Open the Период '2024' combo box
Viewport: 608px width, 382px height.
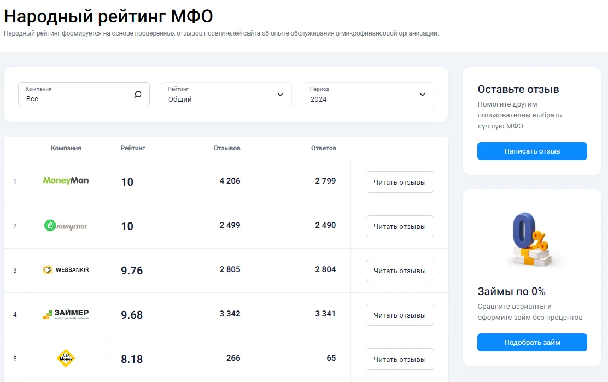pyautogui.click(x=369, y=95)
